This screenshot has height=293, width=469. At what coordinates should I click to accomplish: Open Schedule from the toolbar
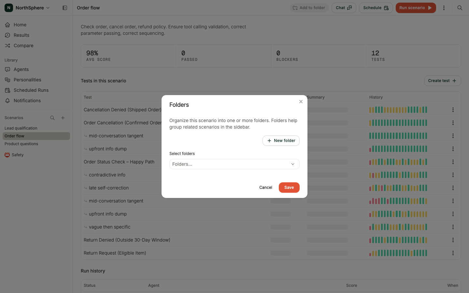tap(376, 8)
